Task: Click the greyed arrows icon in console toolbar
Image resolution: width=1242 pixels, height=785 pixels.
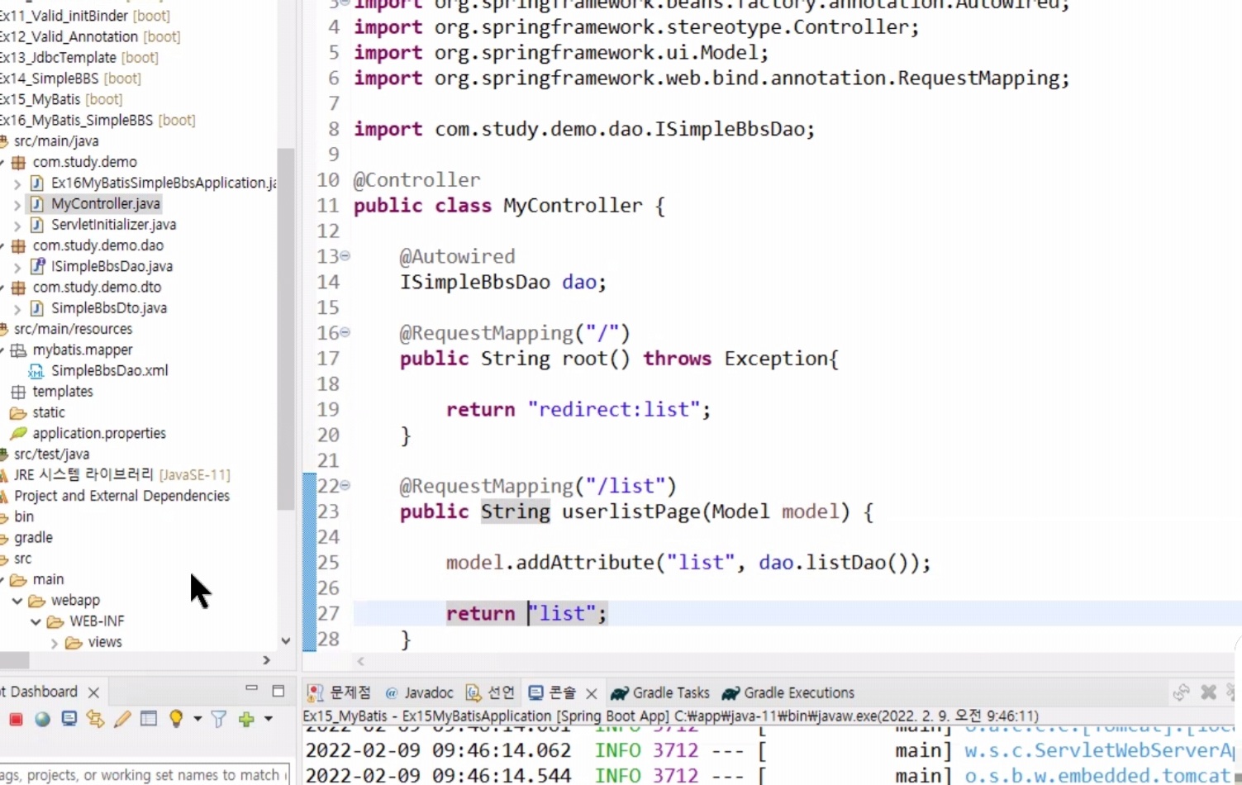Action: click(x=1181, y=692)
